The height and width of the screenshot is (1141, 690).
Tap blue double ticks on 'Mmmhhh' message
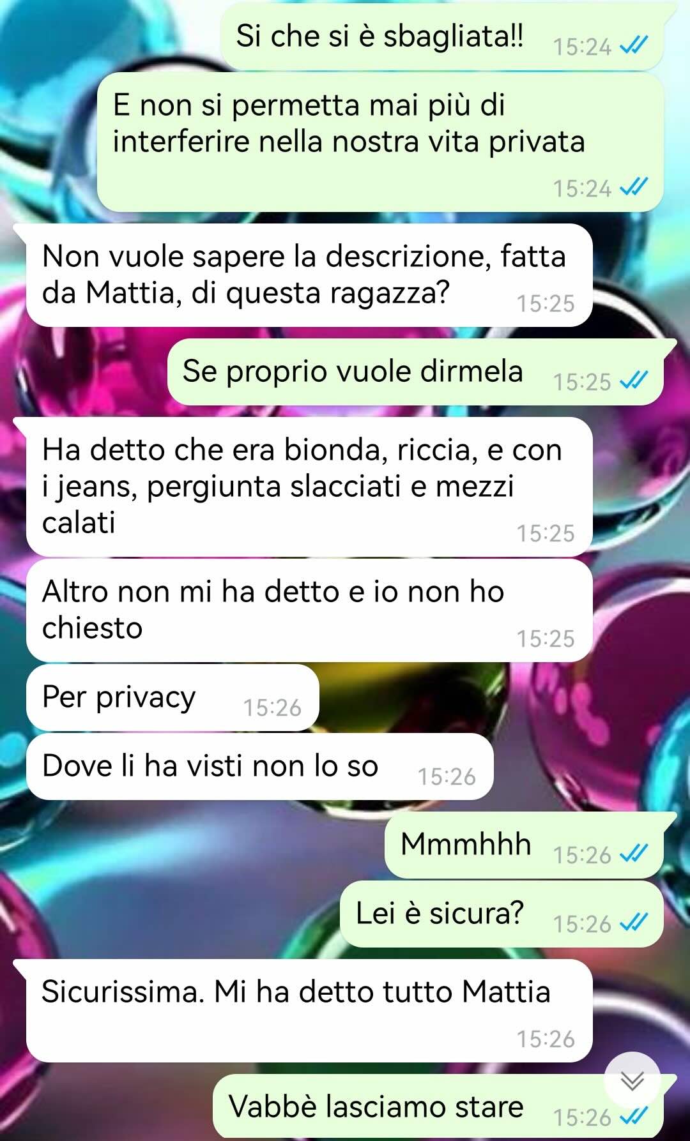[x=634, y=854]
